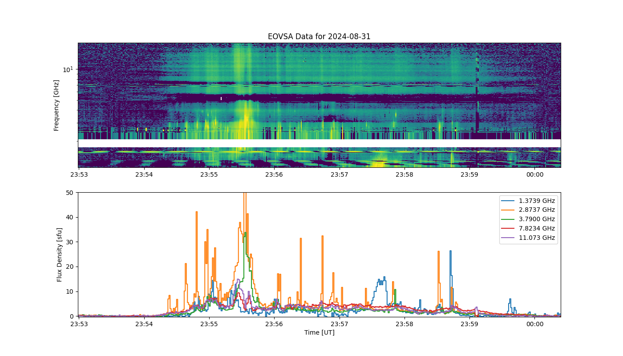Image resolution: width=623 pixels, height=356 pixels.
Task: Click the blue line sample in legend
Action: pyautogui.click(x=508, y=201)
